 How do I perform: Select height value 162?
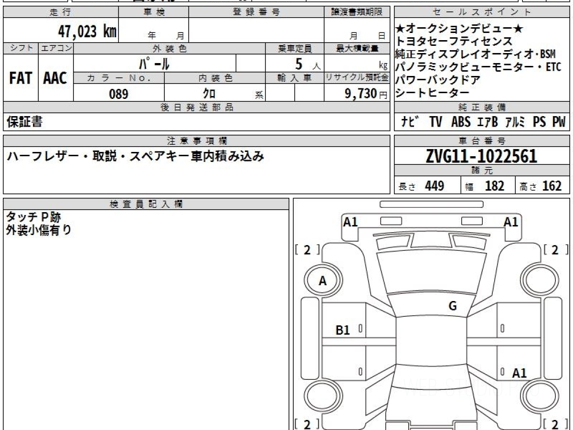pos(552,186)
